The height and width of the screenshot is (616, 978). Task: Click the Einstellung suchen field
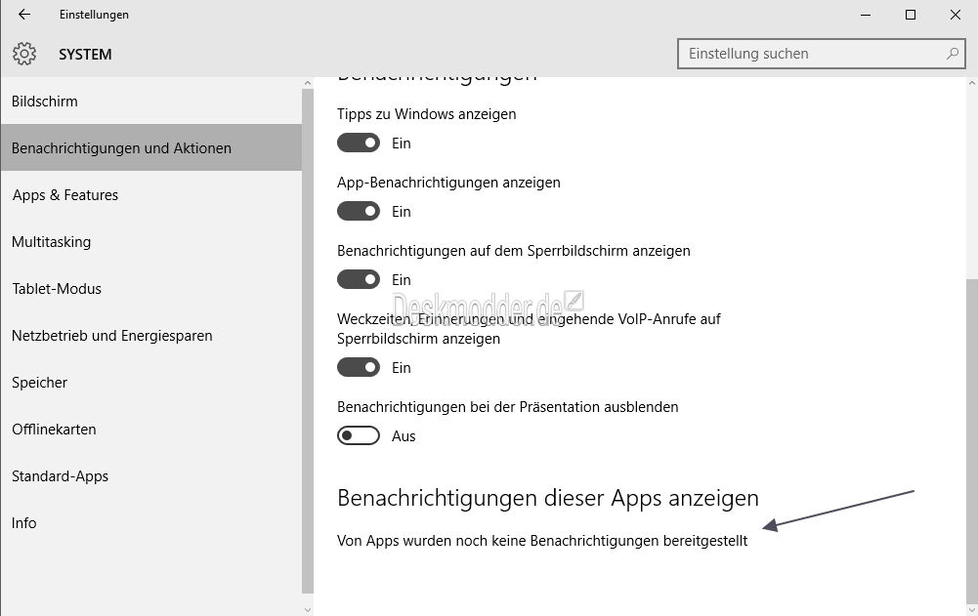pos(821,54)
